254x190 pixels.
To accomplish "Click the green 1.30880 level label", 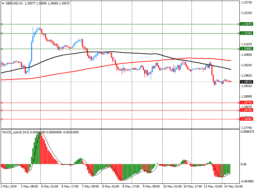I will pyautogui.click(x=246, y=49).
